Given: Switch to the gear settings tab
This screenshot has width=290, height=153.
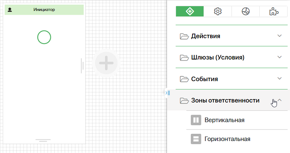Looking at the screenshot, I should click(218, 11).
